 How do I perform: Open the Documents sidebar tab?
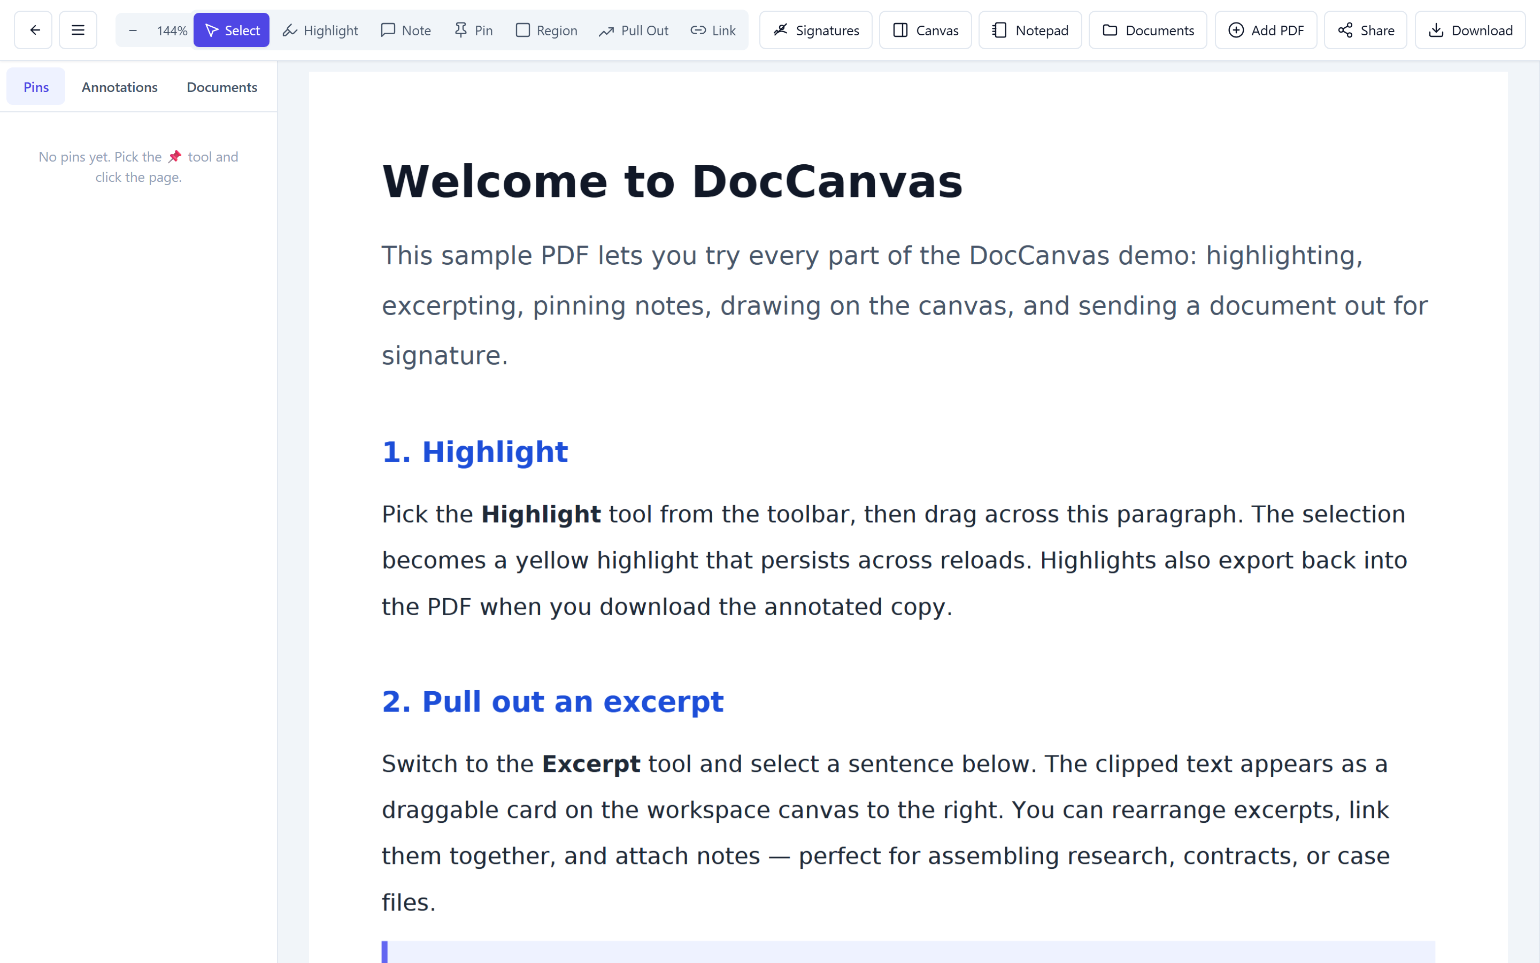pyautogui.click(x=222, y=87)
